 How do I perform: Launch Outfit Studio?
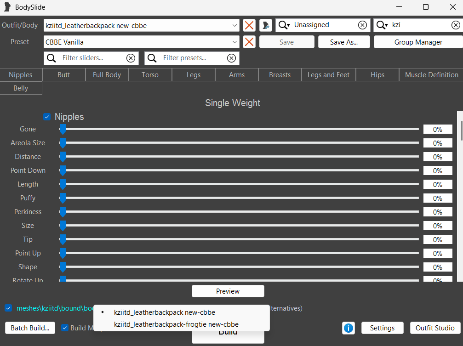(435, 328)
